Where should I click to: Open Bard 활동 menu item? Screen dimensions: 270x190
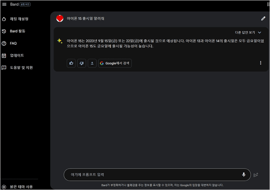tap(18, 31)
